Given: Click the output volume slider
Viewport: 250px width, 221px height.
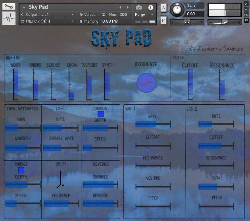Looking at the screenshot, I should coord(225,22).
